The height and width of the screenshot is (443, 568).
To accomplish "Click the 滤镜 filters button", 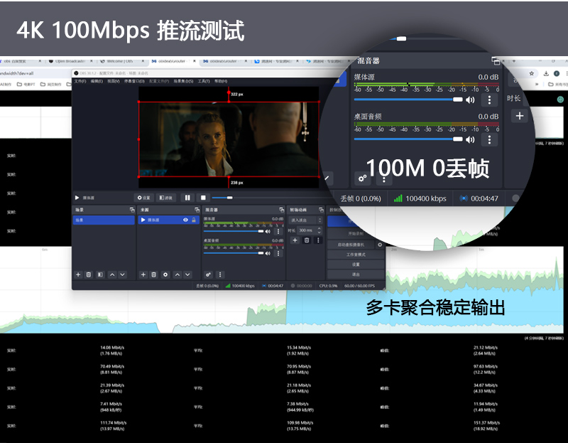I will [x=165, y=197].
